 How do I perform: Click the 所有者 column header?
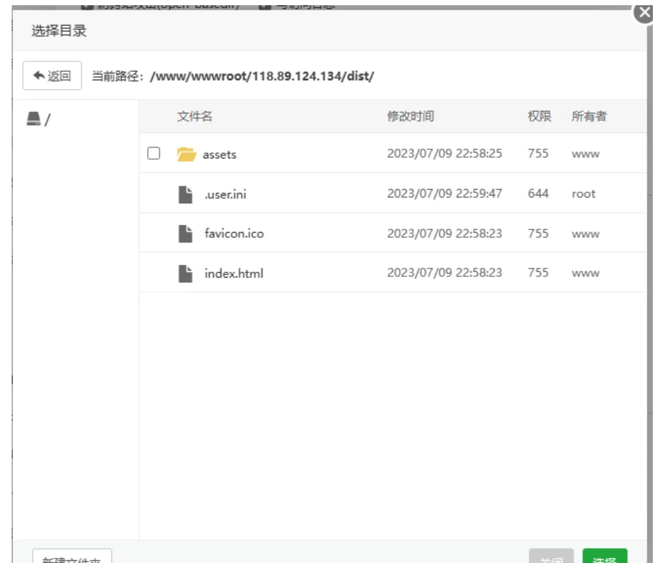[589, 116]
